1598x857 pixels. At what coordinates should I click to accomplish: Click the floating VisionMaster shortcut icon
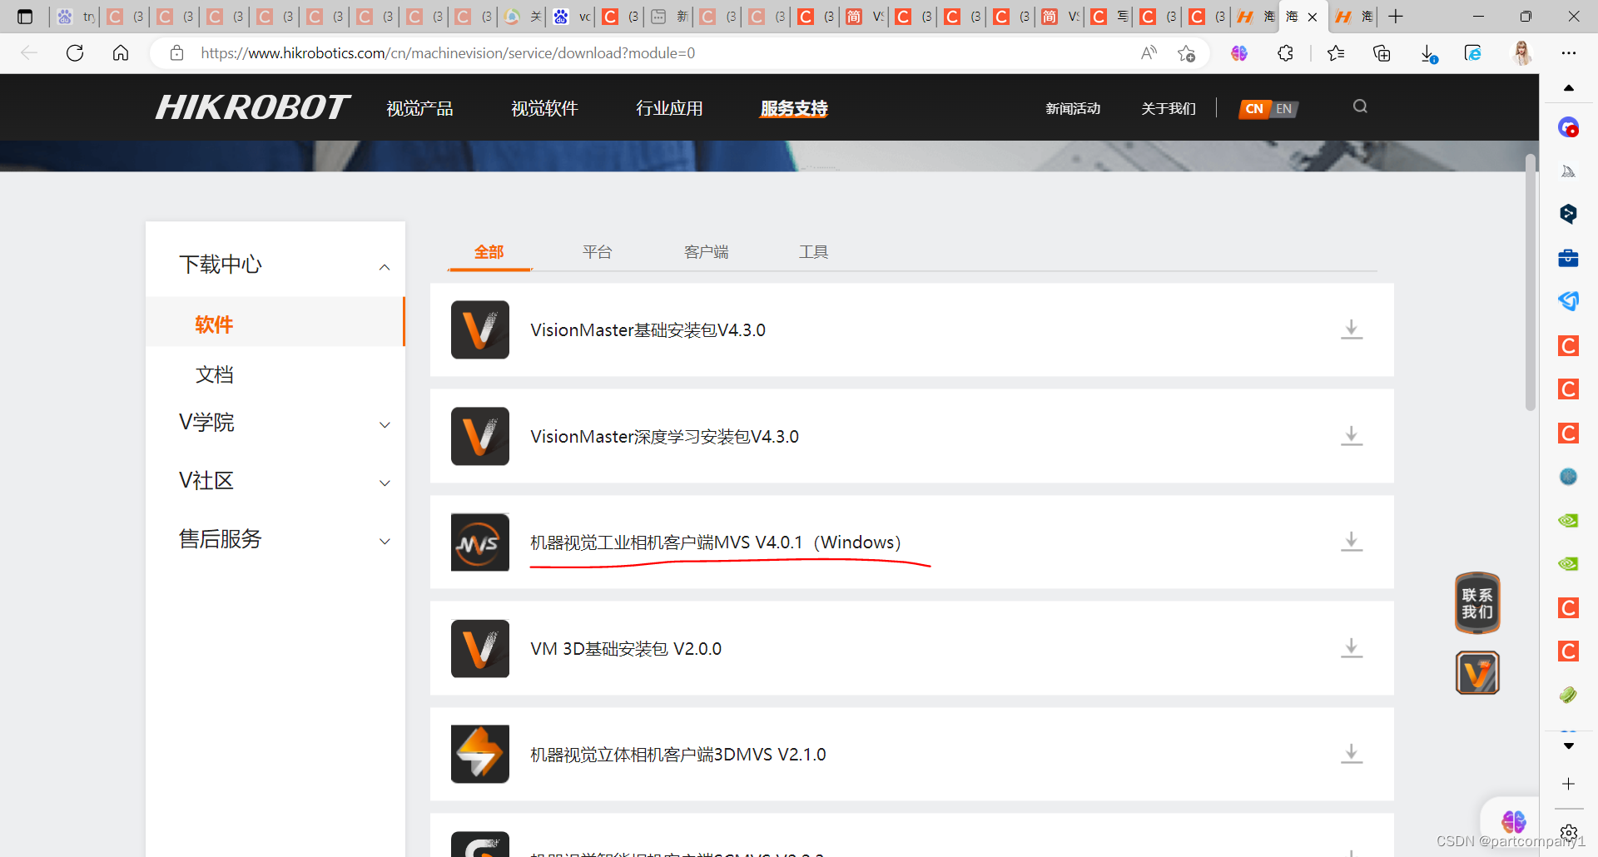coord(1477,672)
